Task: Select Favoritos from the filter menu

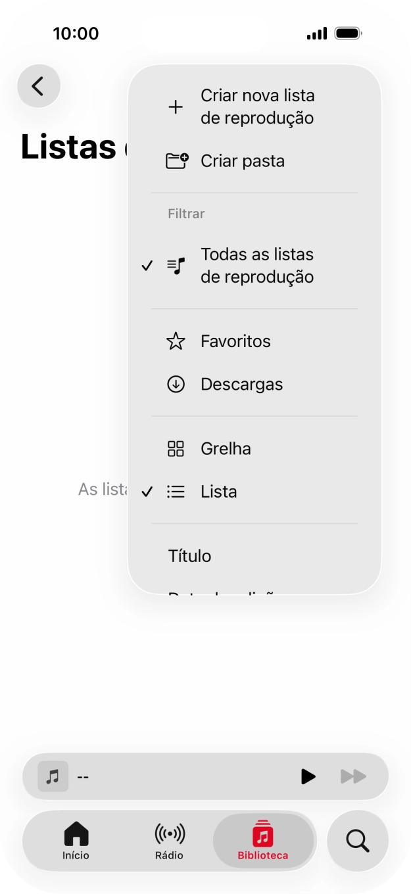Action: pyautogui.click(x=235, y=341)
